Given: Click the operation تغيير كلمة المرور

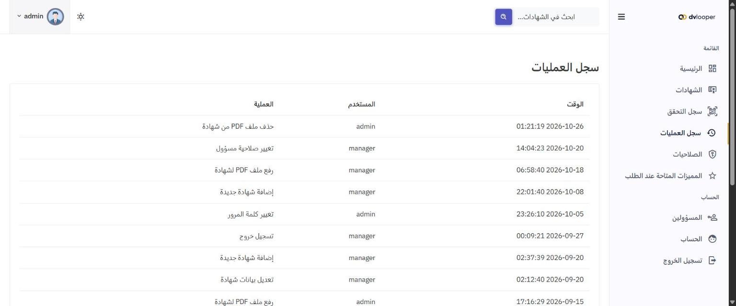Looking at the screenshot, I should coord(251,214).
